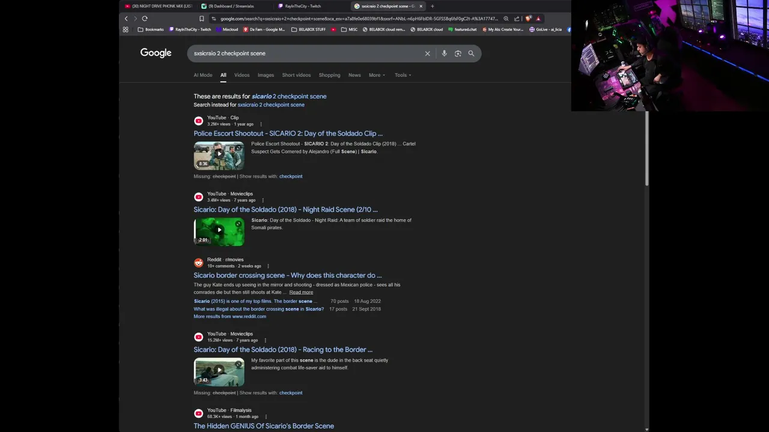Open Sicario border crossing scene Reddit result
Screen dimensions: 769x432
(x=287, y=275)
